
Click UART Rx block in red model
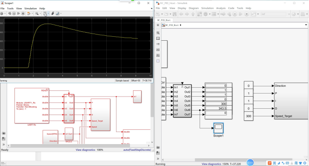coord(32,106)
